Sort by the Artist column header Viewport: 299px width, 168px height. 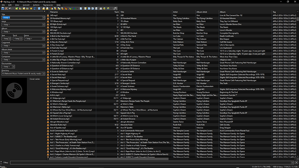[x=184, y=12]
